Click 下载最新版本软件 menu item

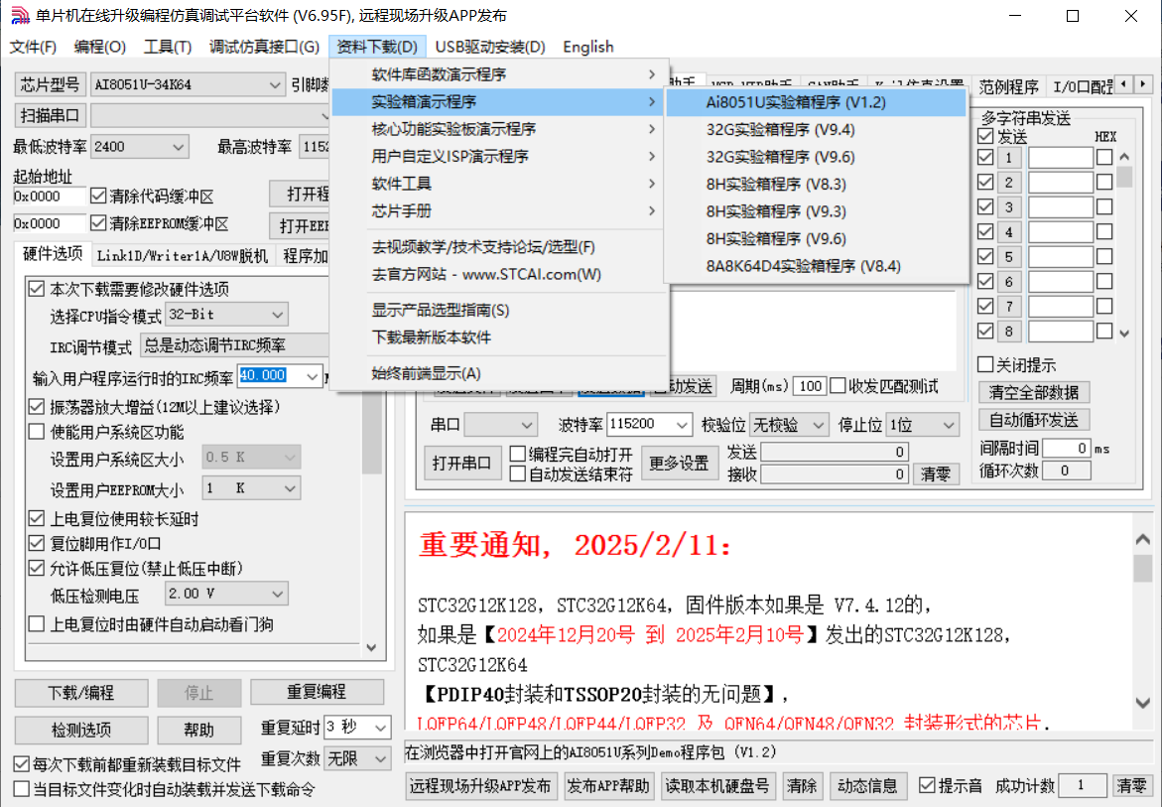coord(499,337)
